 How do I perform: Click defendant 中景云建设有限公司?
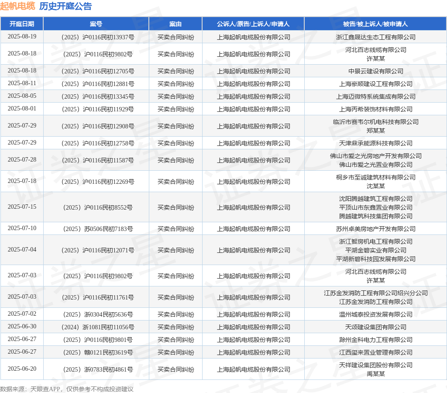coord(376,71)
